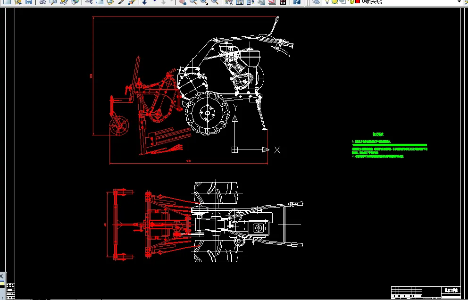Open a drawing file via Open icon
Viewport: 468px width, 300px height.
(x=18, y=2)
